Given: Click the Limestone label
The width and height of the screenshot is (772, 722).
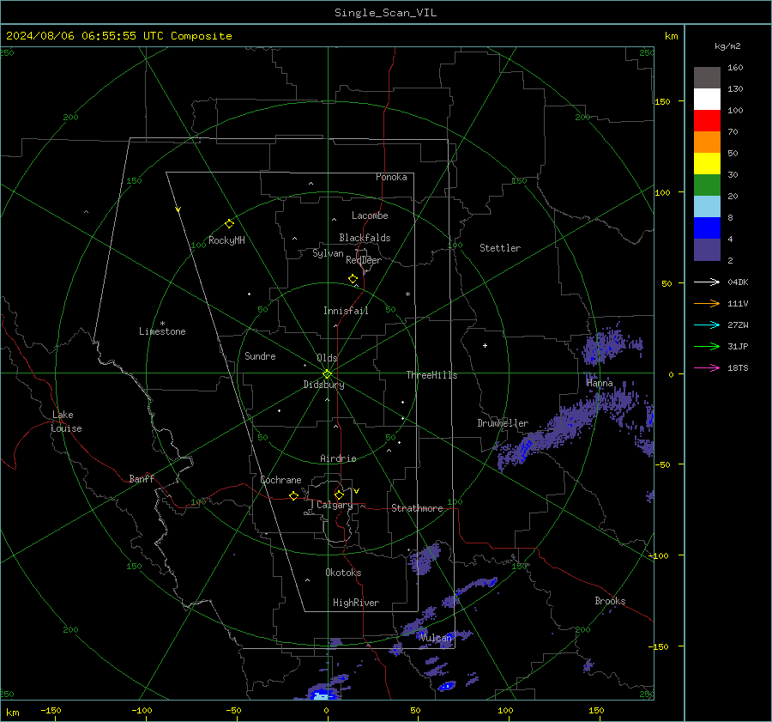Looking at the screenshot, I should point(162,331).
